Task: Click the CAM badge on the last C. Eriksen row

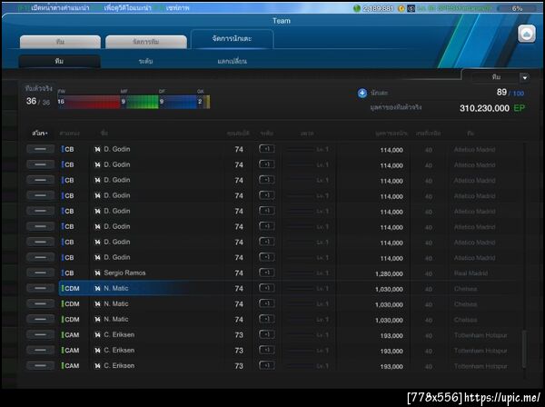Action: [x=71, y=365]
